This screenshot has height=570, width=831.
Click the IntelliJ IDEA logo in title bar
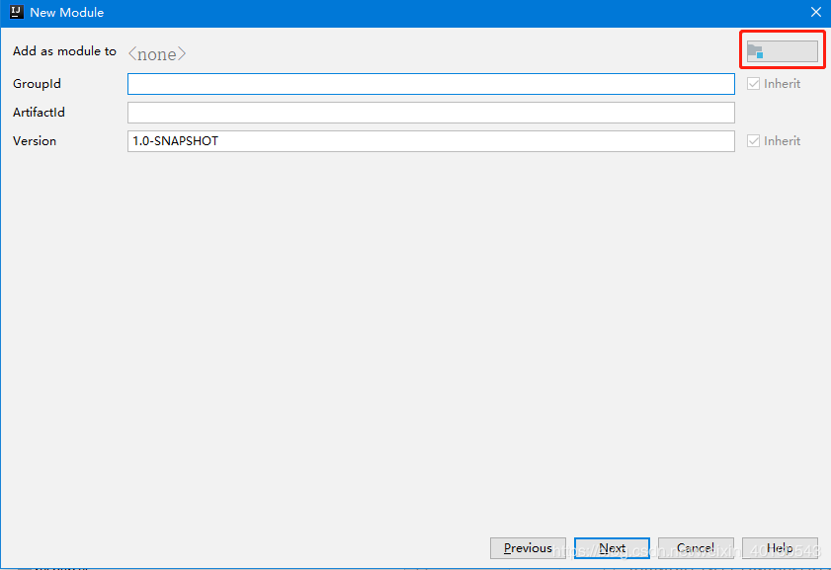(17, 12)
